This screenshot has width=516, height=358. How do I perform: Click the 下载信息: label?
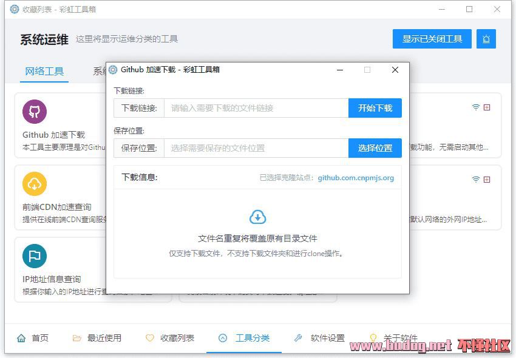140,177
